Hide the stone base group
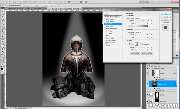Image resolution: width=180 pixels, height=109 pixels. pos(148,66)
